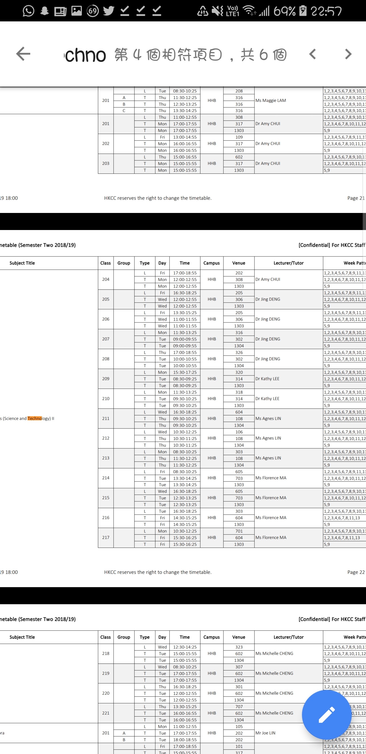Screen dimensions: 366x754
Task: Select 'Page 22' footer text
Action: (x=356, y=572)
